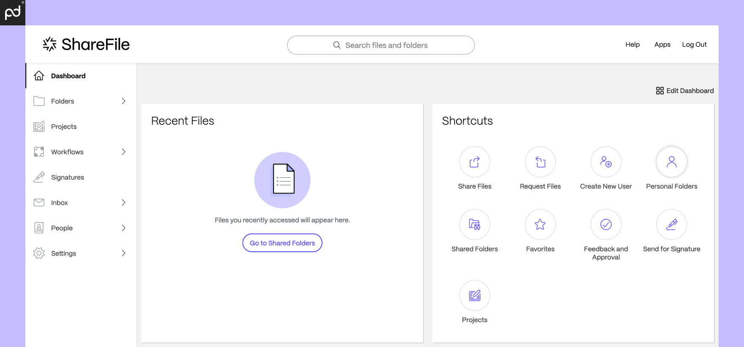Click the Dashboard home icon in sidebar
Screen dimensions: 744x347
pos(39,75)
